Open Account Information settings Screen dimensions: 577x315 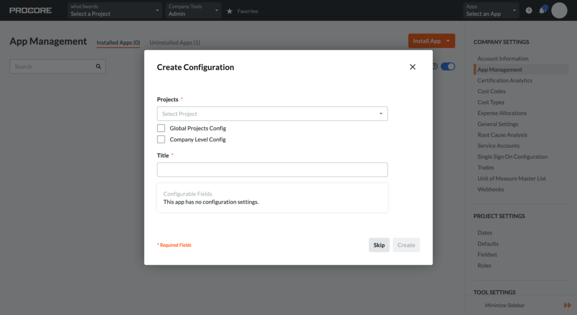(x=503, y=59)
